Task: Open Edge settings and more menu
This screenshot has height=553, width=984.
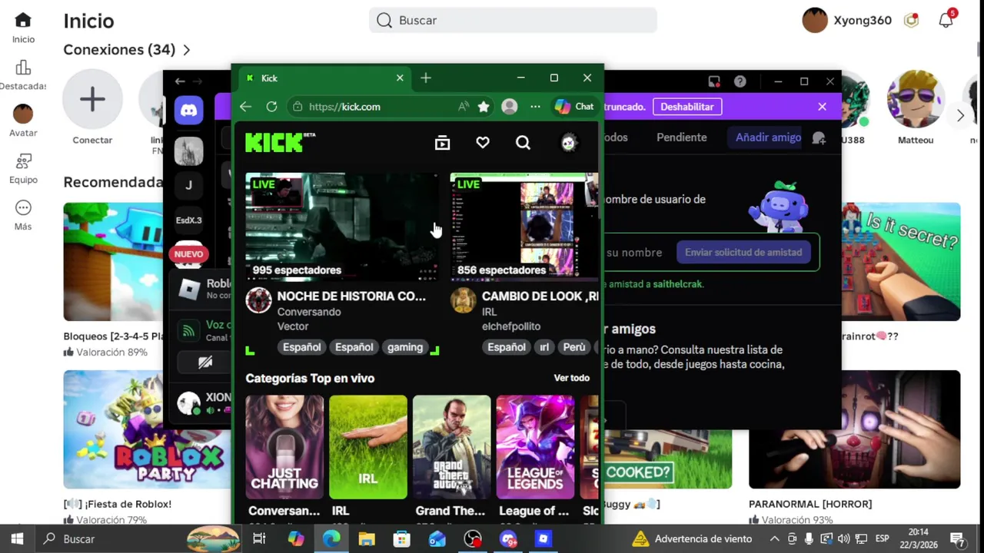Action: pos(535,107)
